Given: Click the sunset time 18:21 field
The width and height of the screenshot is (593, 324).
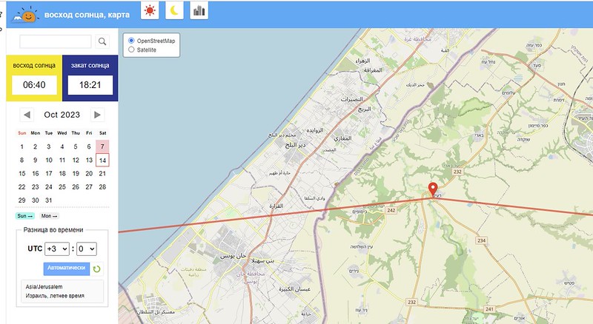Looking at the screenshot, I should pos(90,85).
